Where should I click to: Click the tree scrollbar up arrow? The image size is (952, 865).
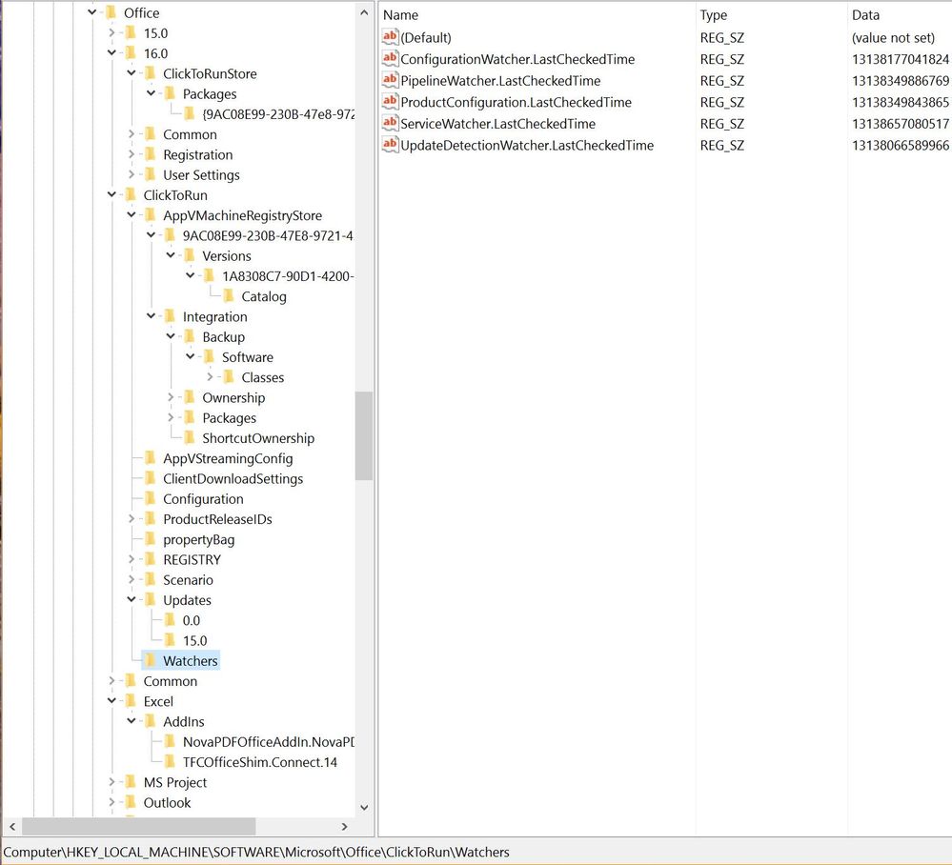coord(364,12)
